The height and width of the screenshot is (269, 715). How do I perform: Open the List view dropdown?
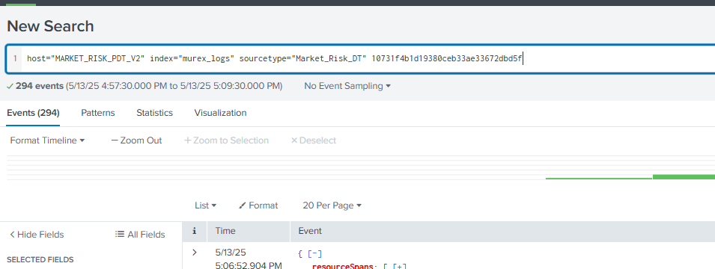tap(205, 205)
